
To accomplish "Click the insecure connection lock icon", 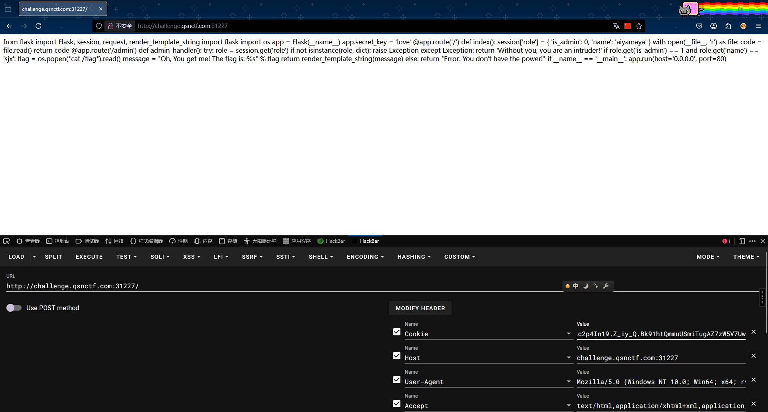I will pyautogui.click(x=111, y=26).
